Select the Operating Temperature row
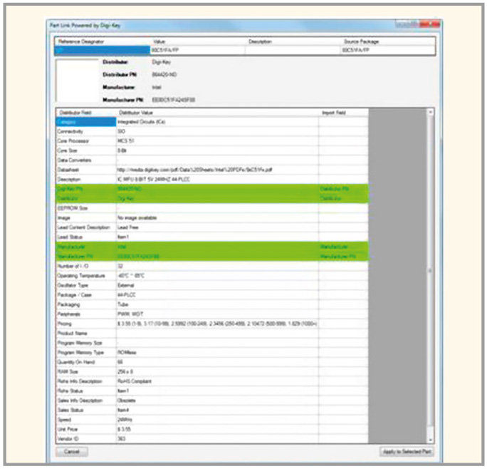This screenshot has width=487, height=469. pyautogui.click(x=85, y=275)
